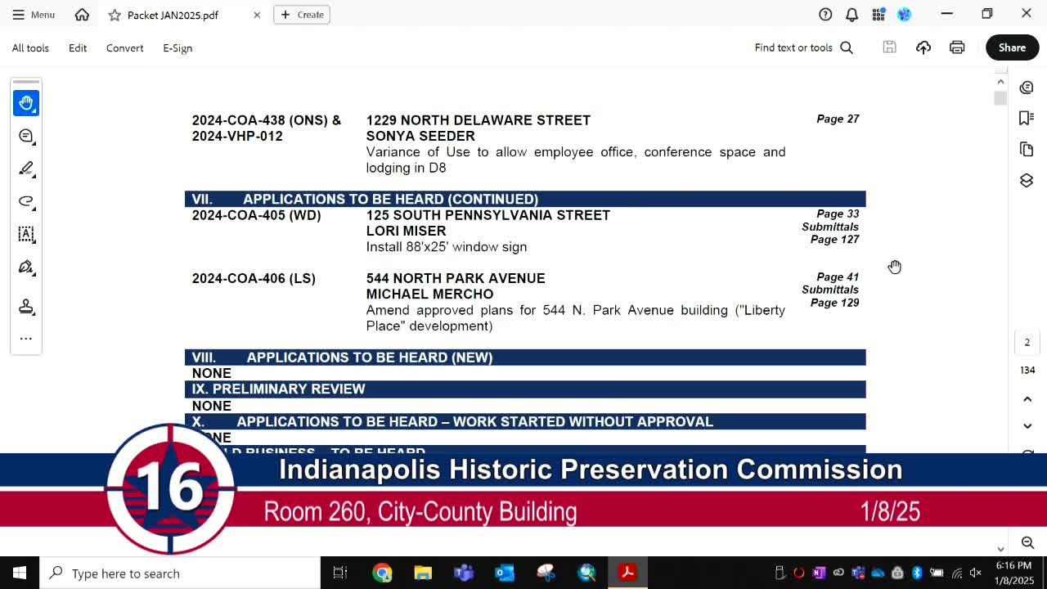This screenshot has height=589, width=1047.
Task: Open the Bookmarks panel
Action: point(1027,119)
